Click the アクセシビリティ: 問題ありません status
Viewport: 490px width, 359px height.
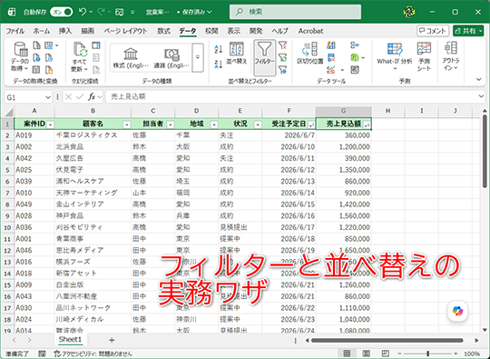point(93,354)
